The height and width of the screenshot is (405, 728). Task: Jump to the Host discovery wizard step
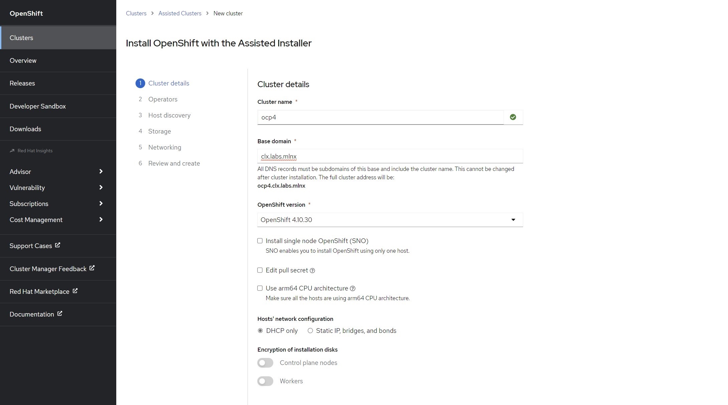(169, 115)
